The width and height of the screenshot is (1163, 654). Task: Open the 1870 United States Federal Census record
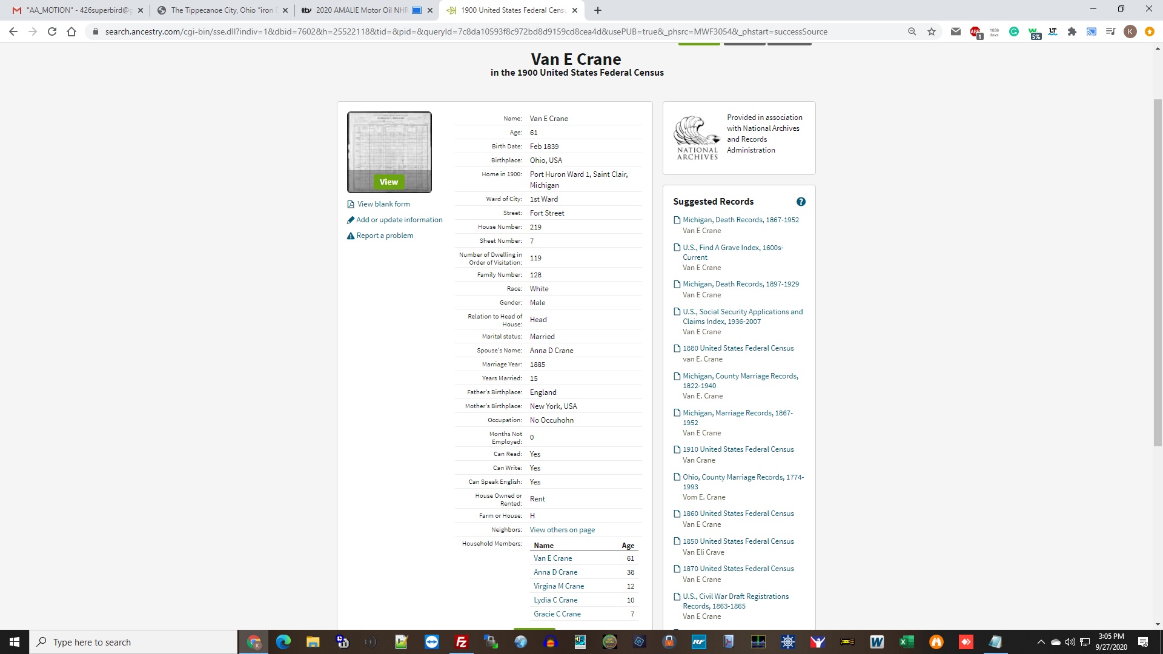tap(738, 569)
